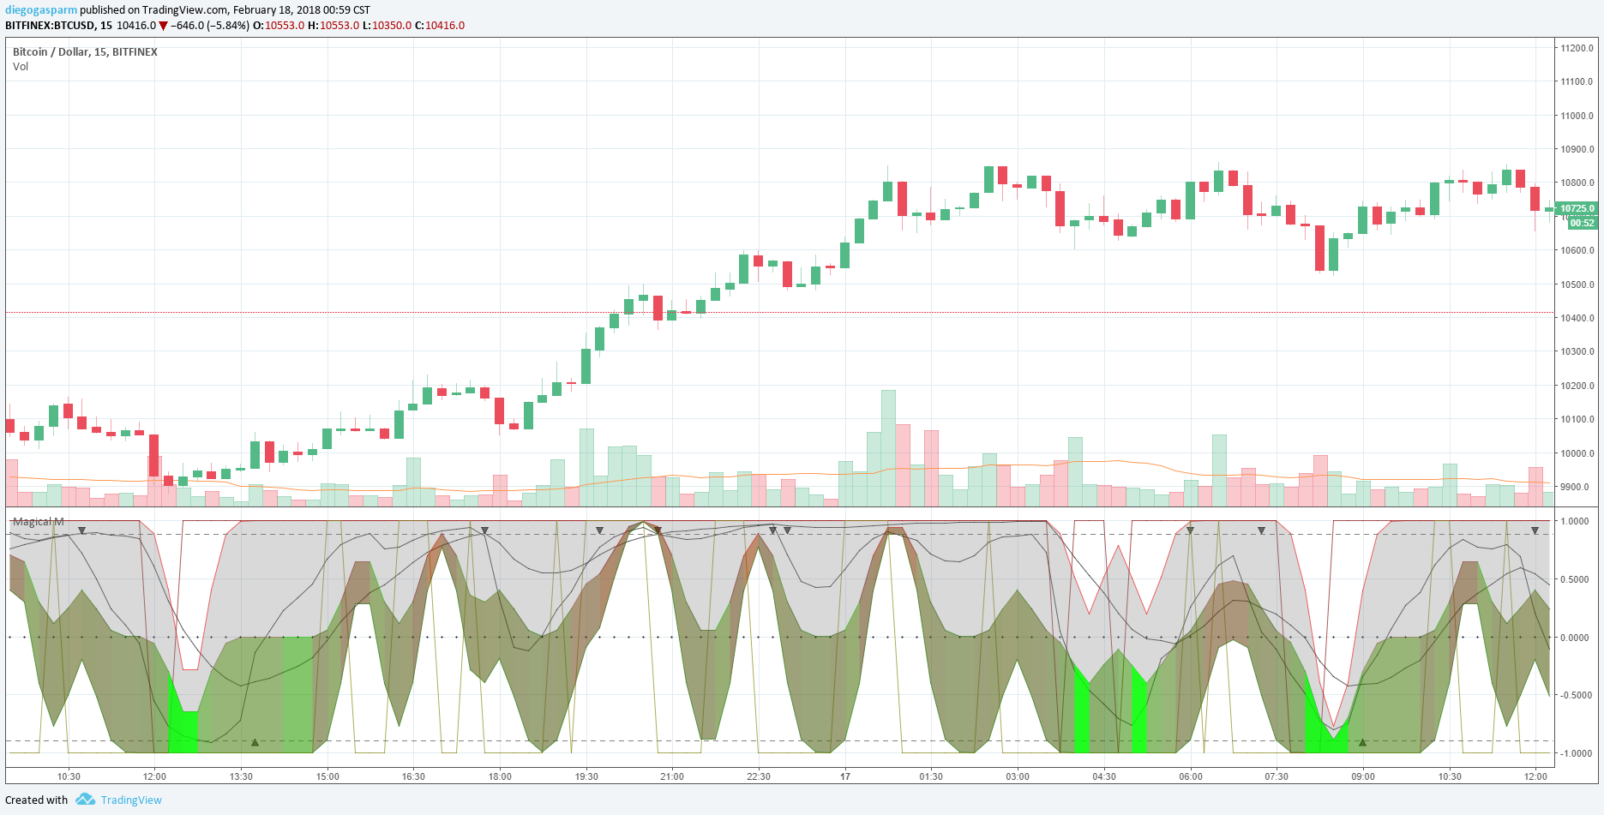Click the green 10725.0 current price tag
The height and width of the screenshot is (815, 1604).
click(1577, 208)
